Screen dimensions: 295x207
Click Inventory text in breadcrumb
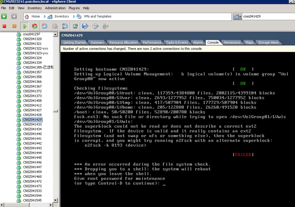(x=62, y=16)
